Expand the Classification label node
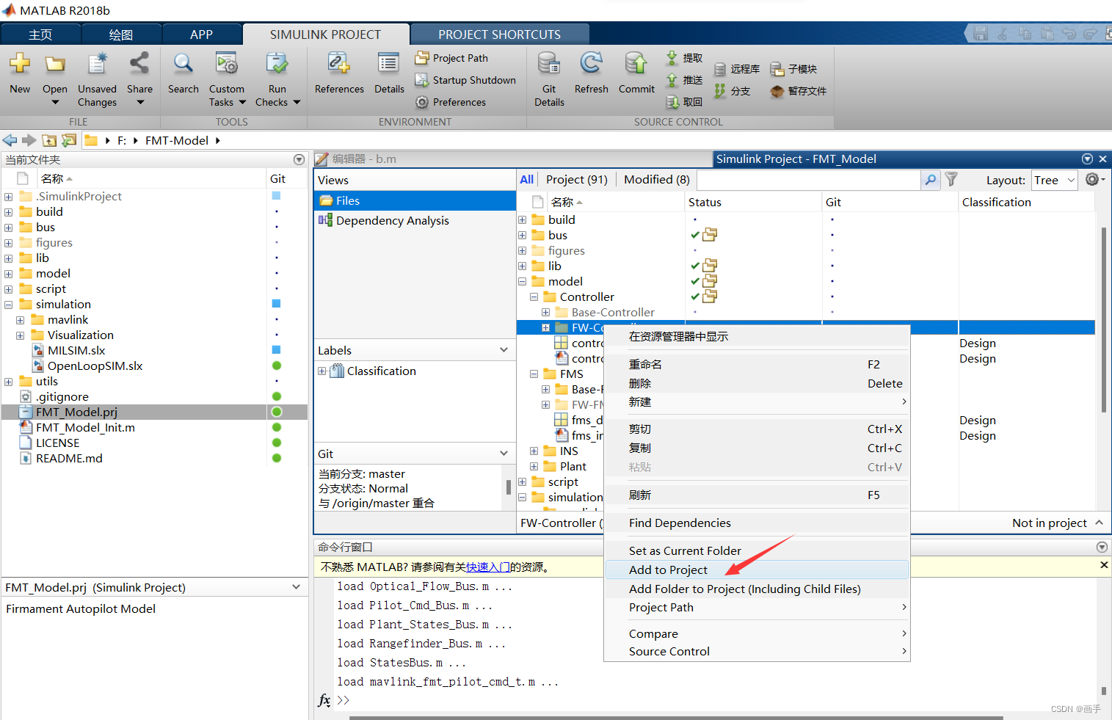This screenshot has height=720, width=1112. click(x=321, y=371)
